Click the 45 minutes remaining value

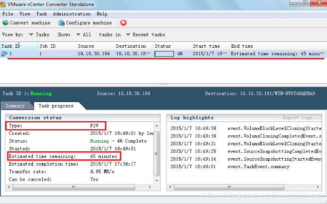(104, 156)
